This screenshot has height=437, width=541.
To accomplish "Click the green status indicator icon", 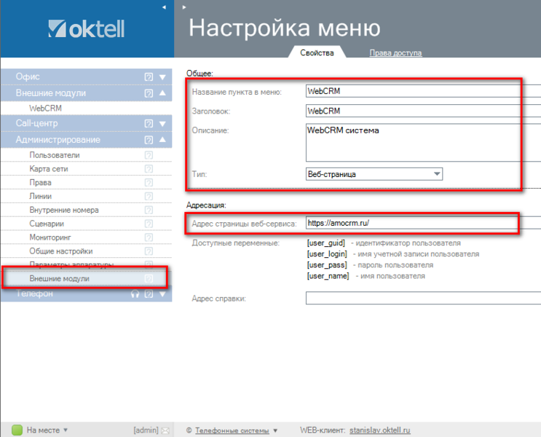I will 17,430.
